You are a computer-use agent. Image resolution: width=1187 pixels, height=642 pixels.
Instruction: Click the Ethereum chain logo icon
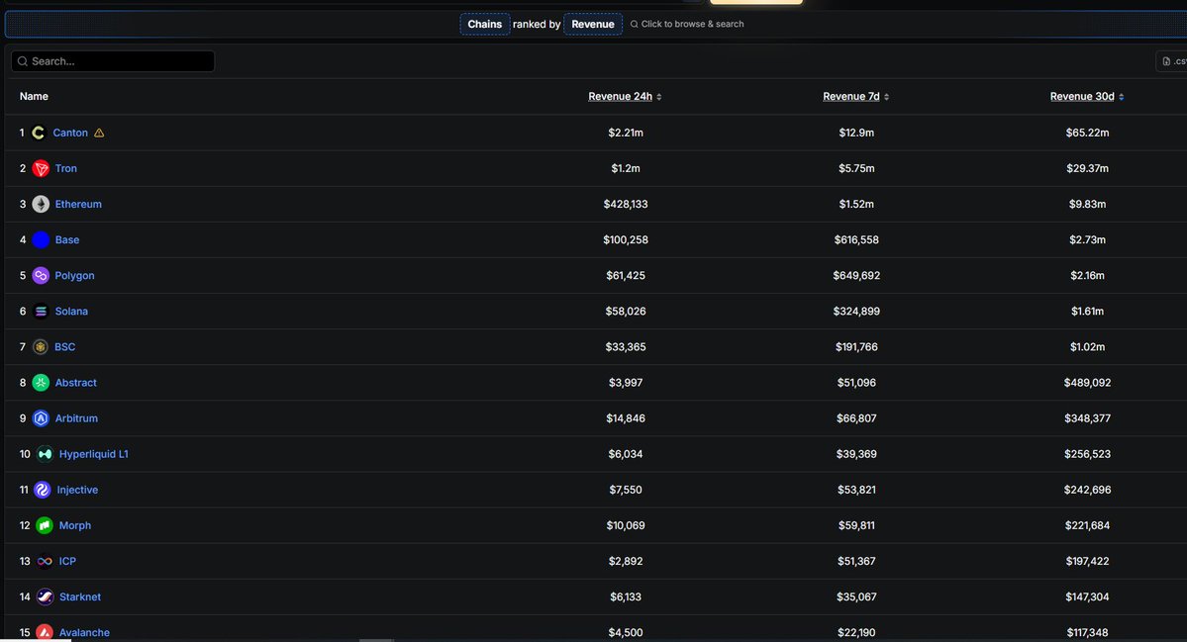pyautogui.click(x=41, y=204)
